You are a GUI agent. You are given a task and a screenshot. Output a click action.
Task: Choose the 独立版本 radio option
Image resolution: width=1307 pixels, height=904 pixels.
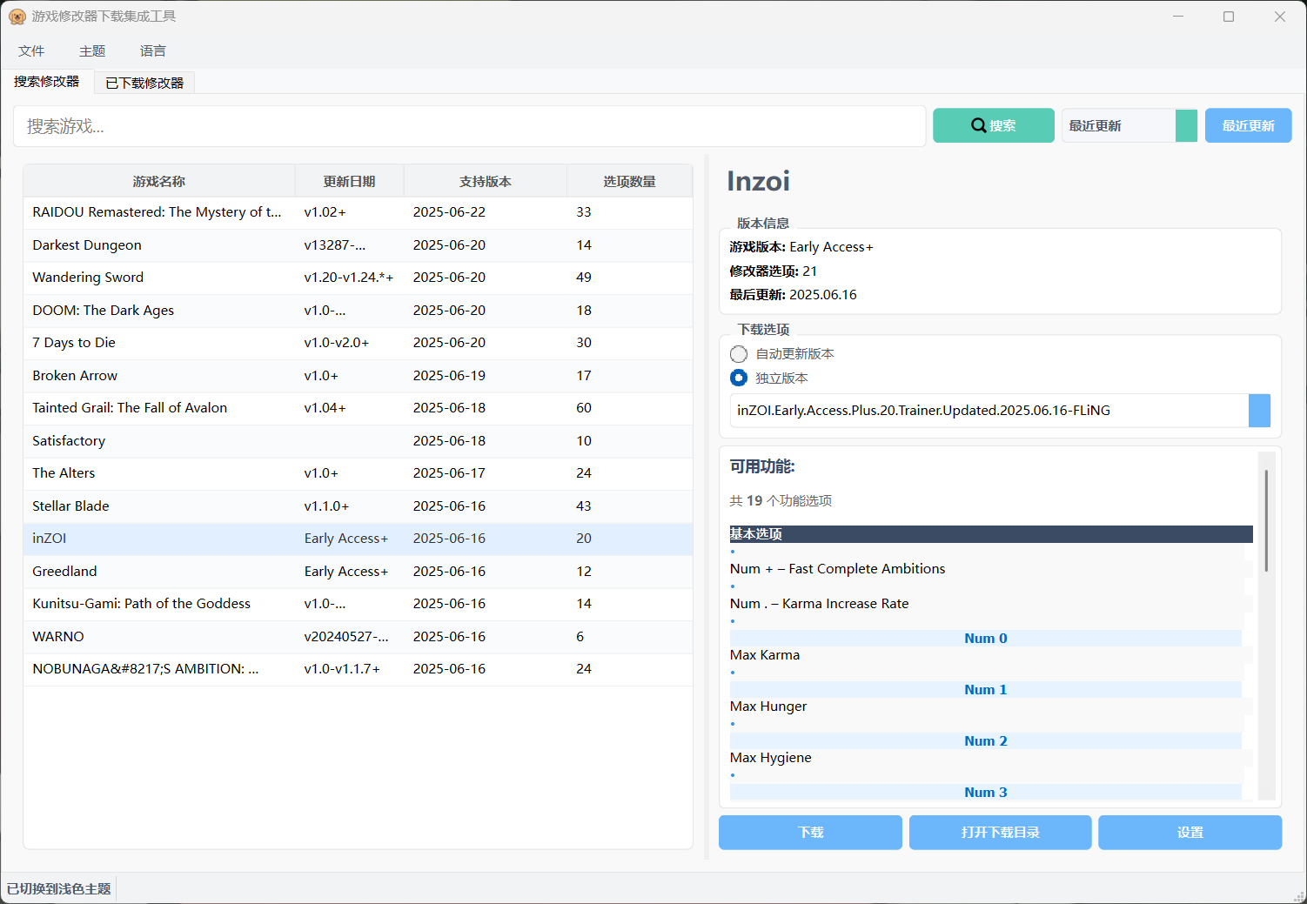pyautogui.click(x=739, y=378)
